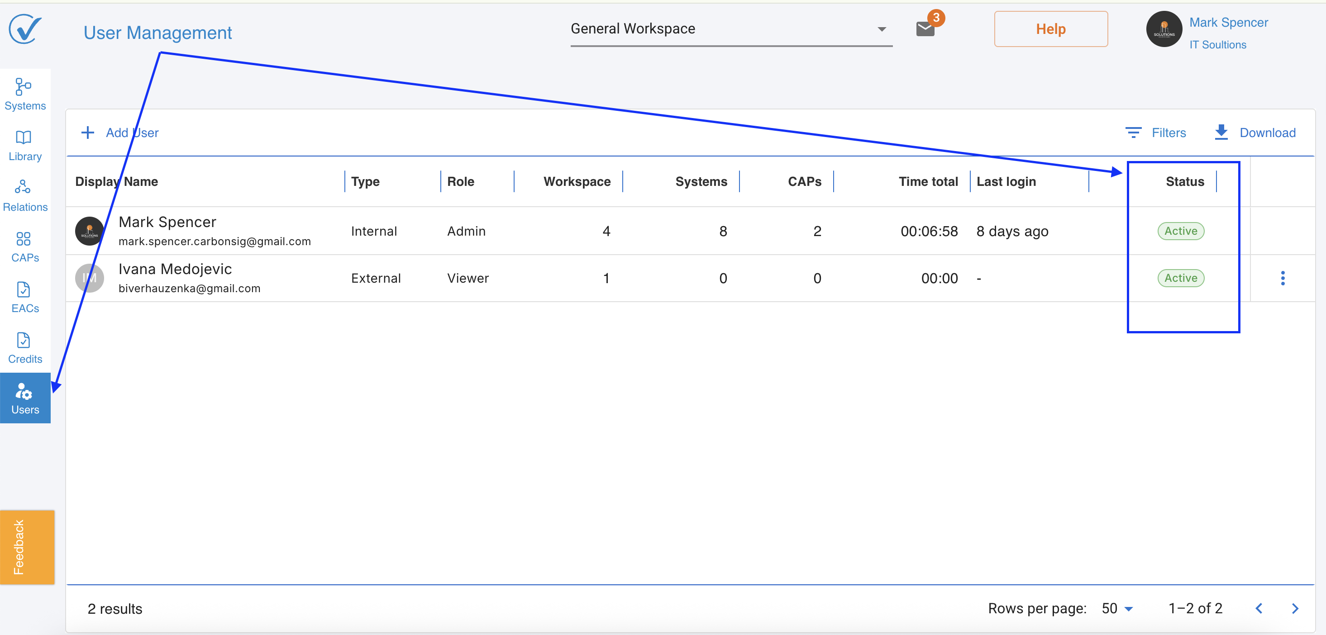This screenshot has width=1326, height=635.
Task: Go to next page of results
Action: (1295, 608)
